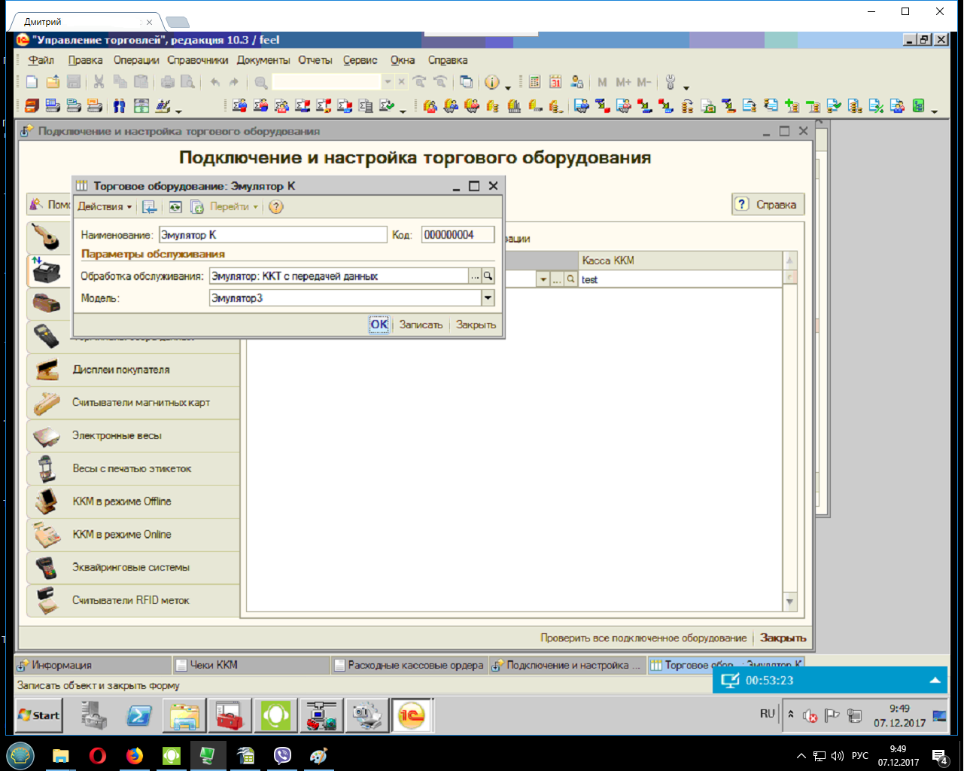
Task: Open the Операции menu
Action: pyautogui.click(x=136, y=60)
